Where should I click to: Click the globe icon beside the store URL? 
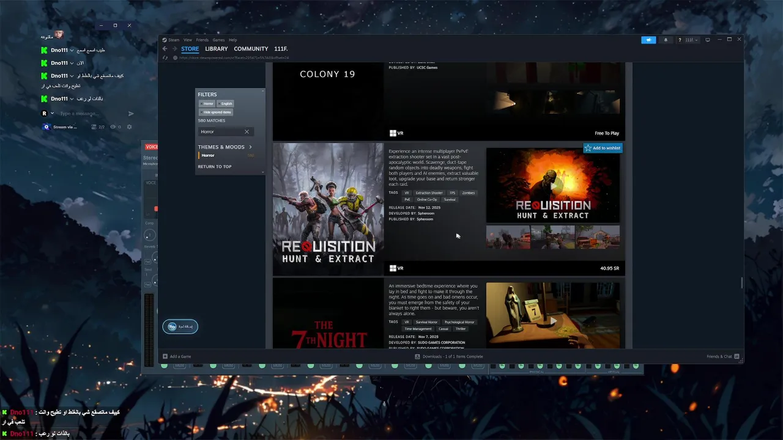pyautogui.click(x=176, y=57)
